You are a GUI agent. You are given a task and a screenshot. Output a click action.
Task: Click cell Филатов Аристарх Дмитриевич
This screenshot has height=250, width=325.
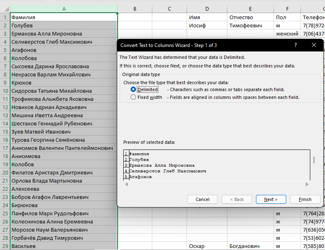pyautogui.click(x=64, y=172)
